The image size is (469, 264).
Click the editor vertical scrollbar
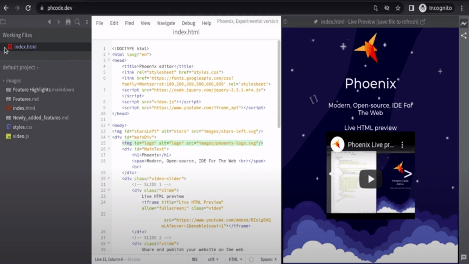coord(279,84)
